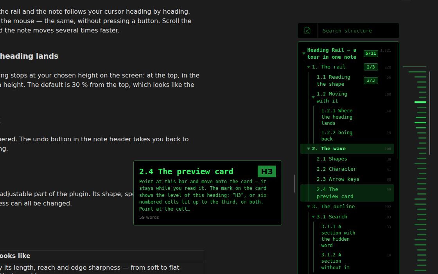Viewport: 438px width, 274px height.
Task: Focus the Search structure input field
Action: tap(358, 31)
